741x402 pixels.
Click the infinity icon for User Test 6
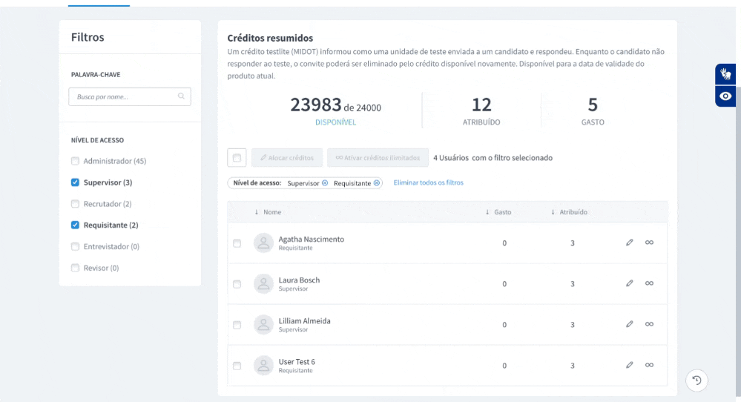(x=649, y=365)
